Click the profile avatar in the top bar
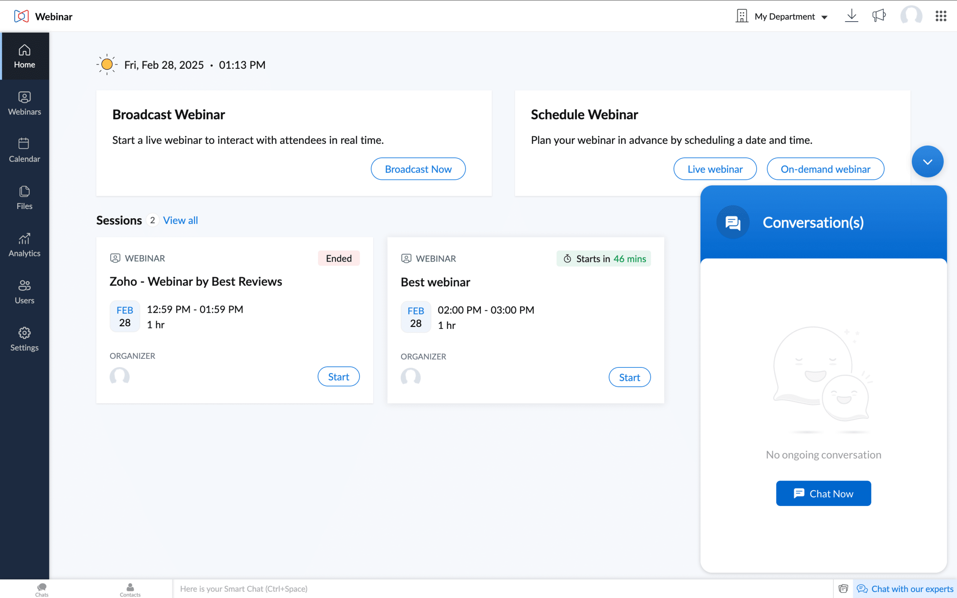957x598 pixels. [911, 16]
